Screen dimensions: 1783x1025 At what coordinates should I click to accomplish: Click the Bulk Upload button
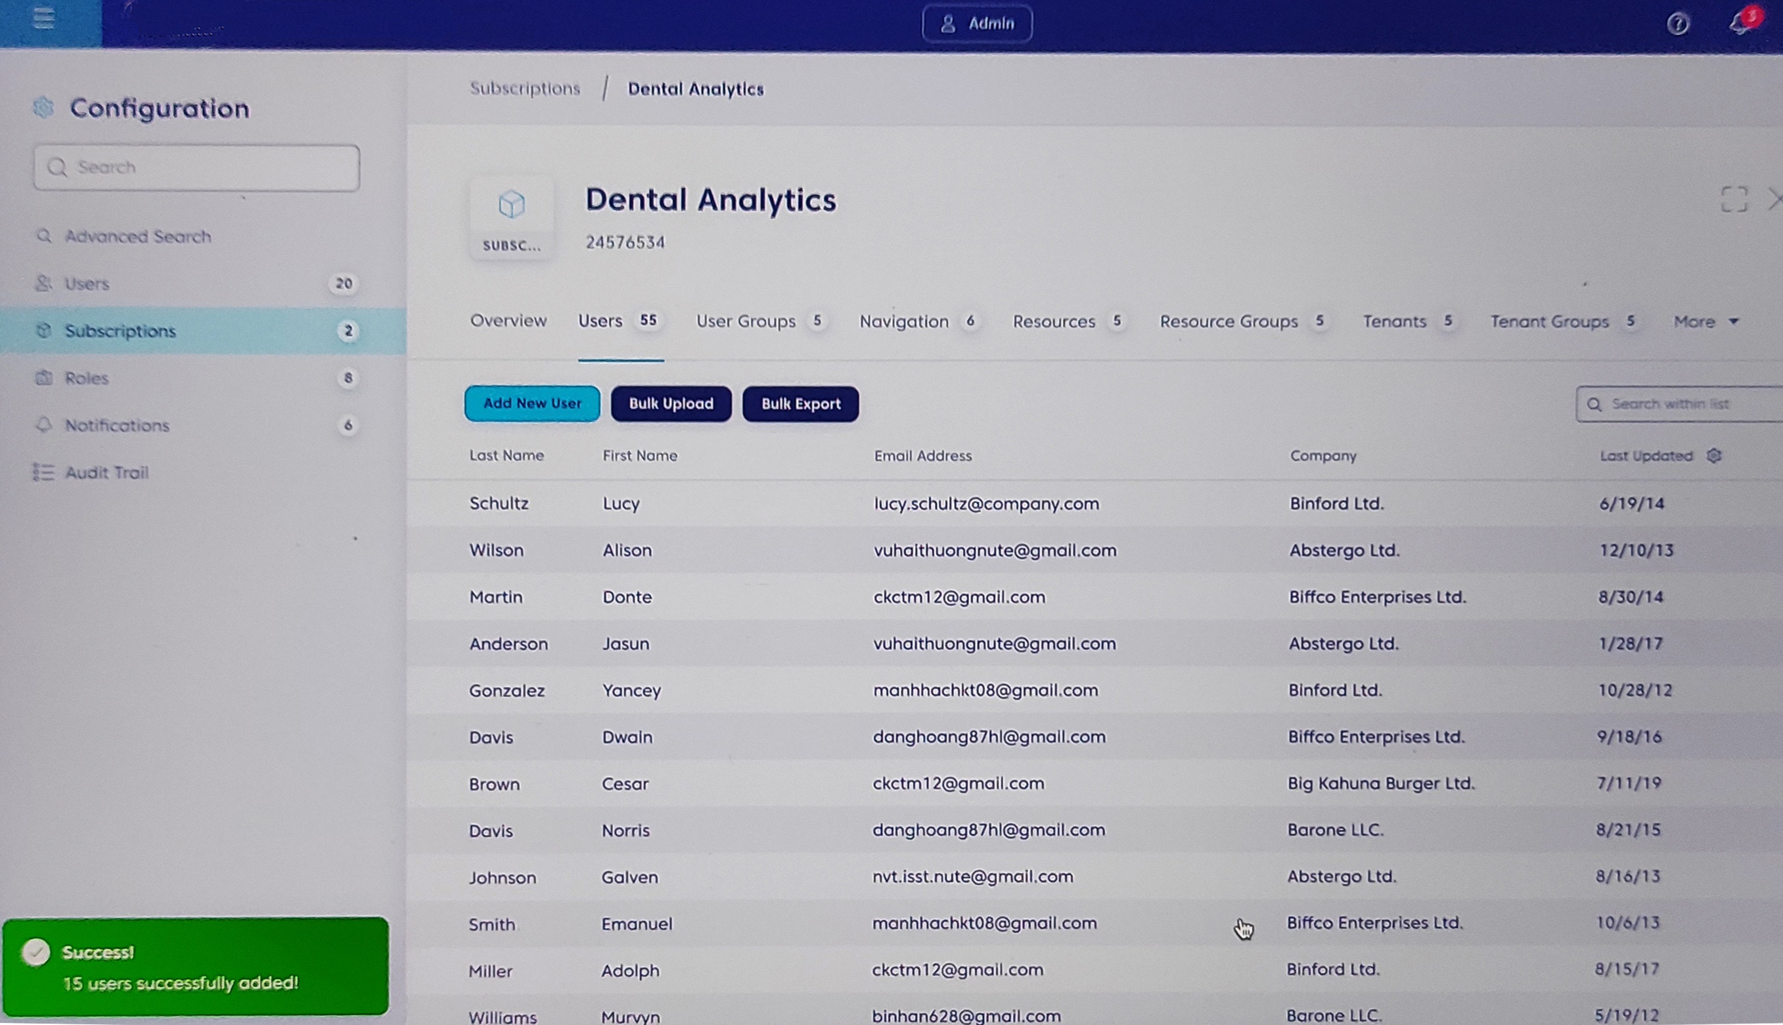671,403
